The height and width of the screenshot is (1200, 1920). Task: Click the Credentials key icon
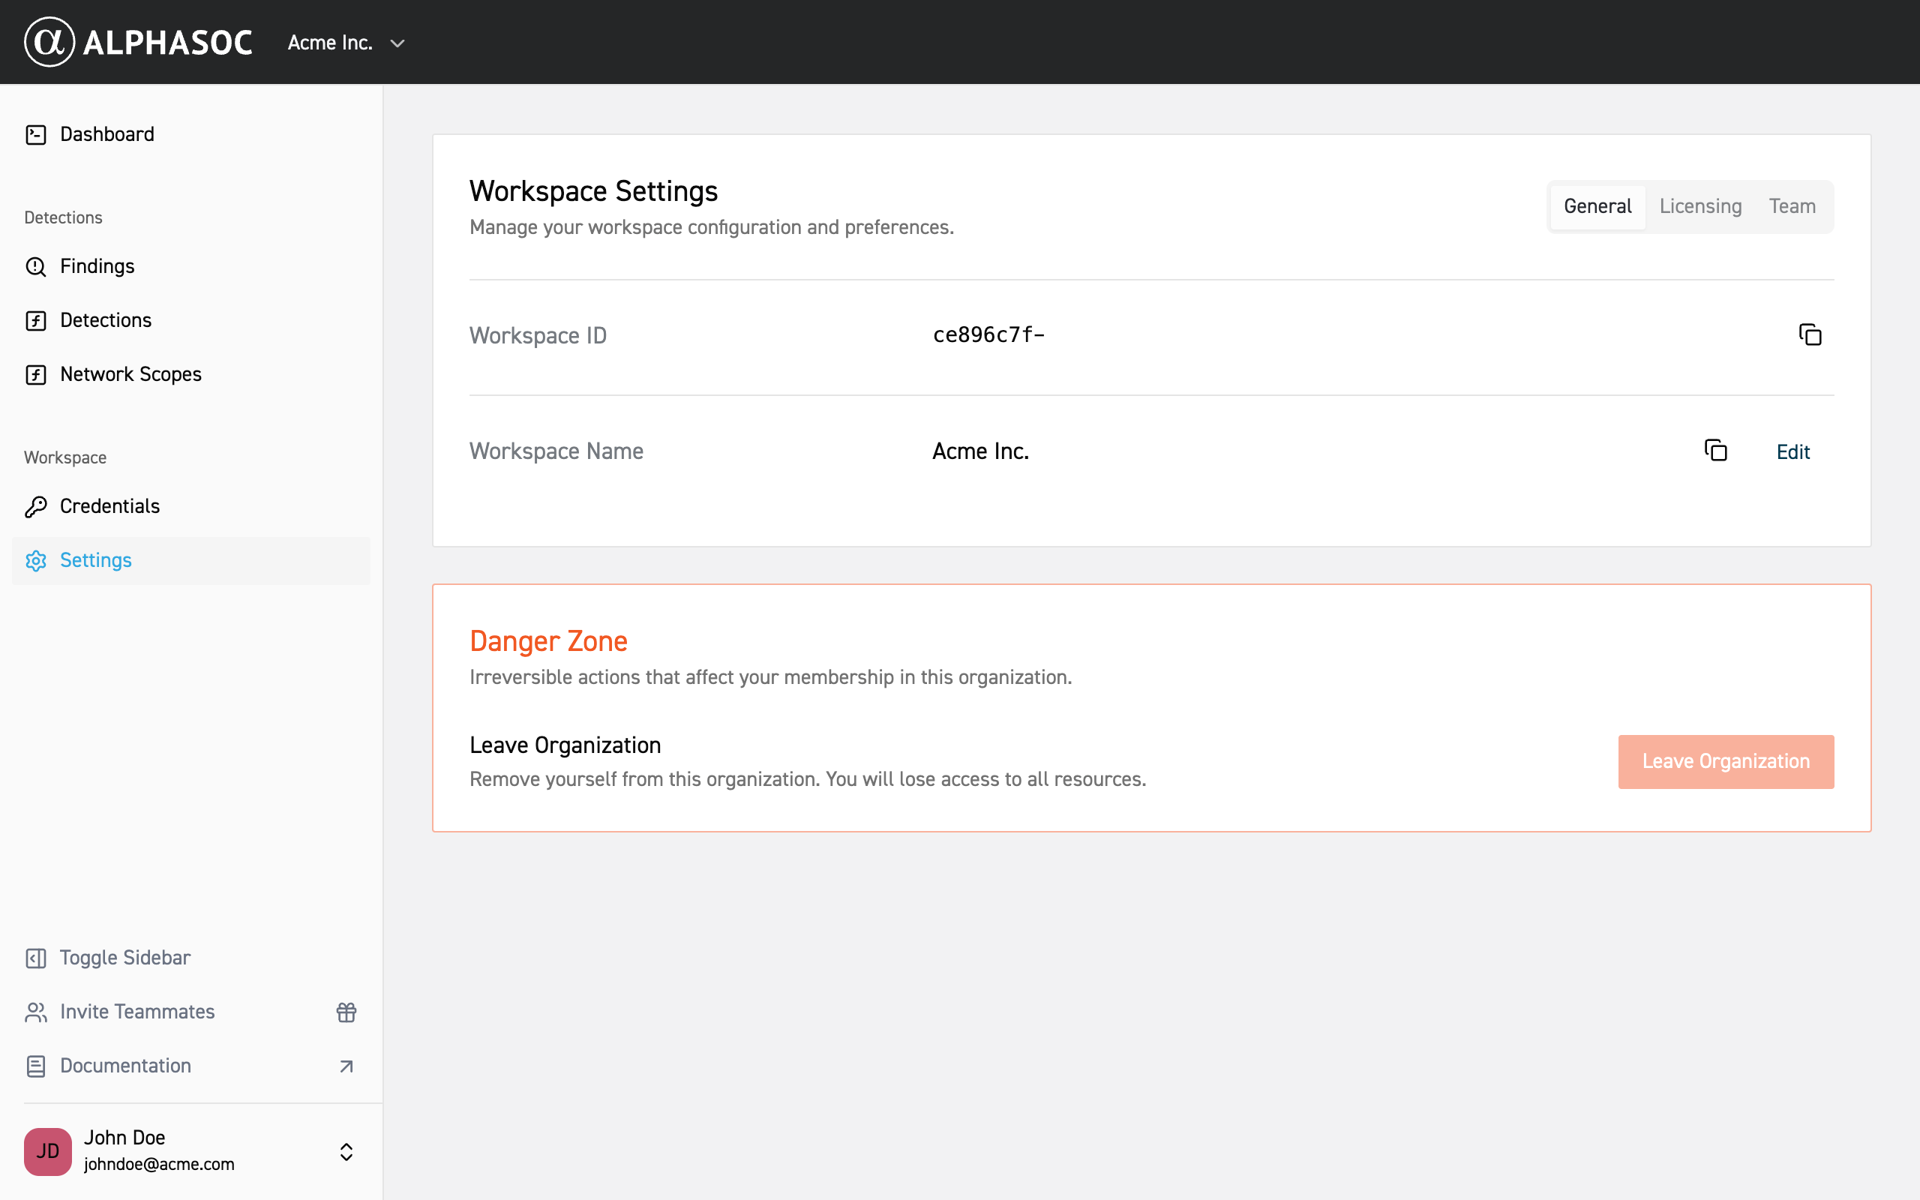click(36, 506)
